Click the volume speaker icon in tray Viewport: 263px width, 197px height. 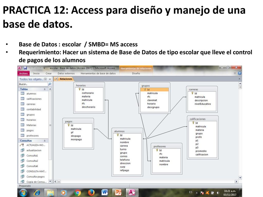[x=218, y=193]
